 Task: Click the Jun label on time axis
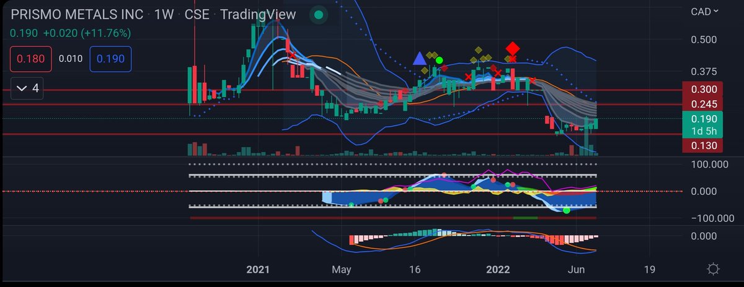coord(577,270)
